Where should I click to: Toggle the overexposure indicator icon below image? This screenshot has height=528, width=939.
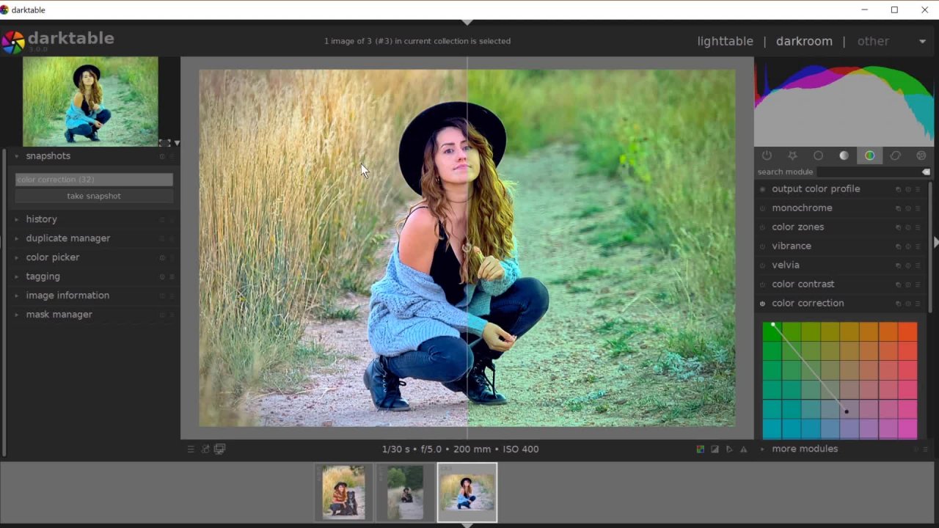pos(715,450)
